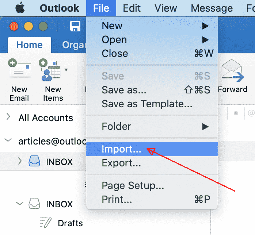The image size is (255, 235).
Task: Click the yellow minimize window button
Action: (28, 26)
